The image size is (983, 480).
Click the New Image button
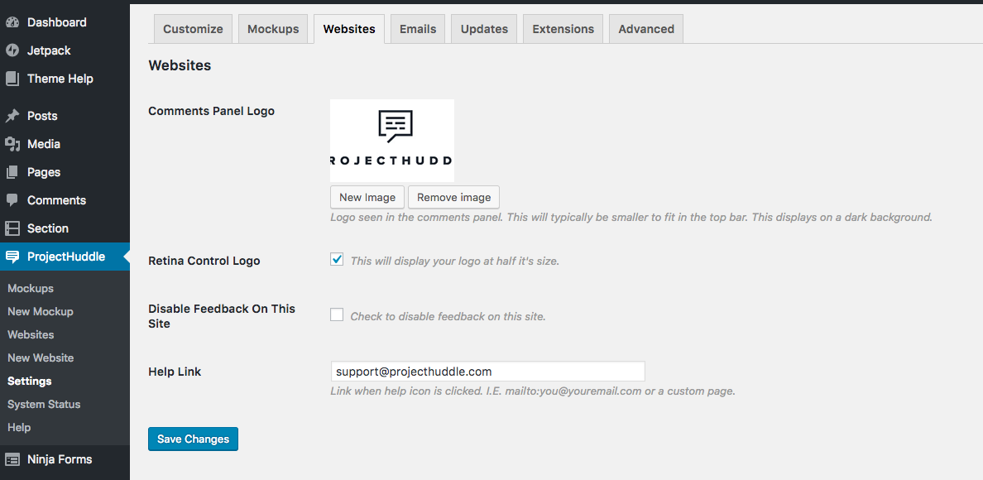tap(367, 197)
